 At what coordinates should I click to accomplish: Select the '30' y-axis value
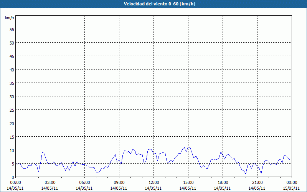coord(12,97)
